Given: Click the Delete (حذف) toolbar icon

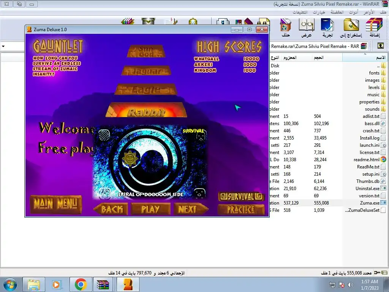Looking at the screenshot, I should click(286, 27).
